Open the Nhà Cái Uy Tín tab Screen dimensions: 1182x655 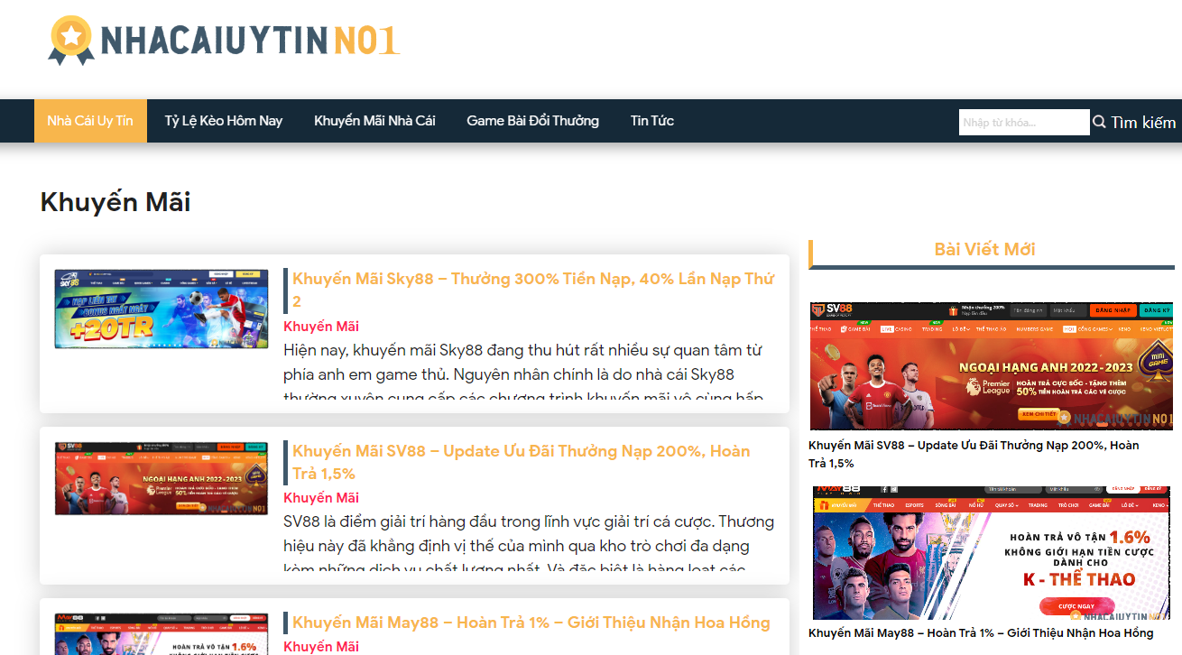coord(90,121)
